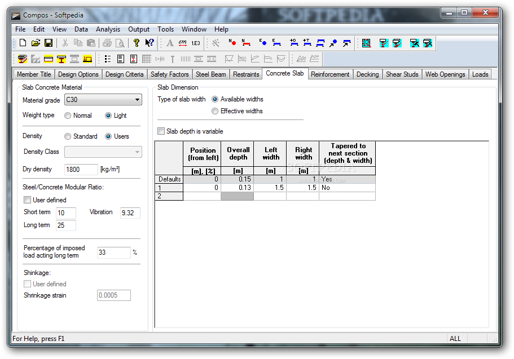Click the Long term ratio field
The width and height of the screenshot is (514, 359).
(x=66, y=225)
